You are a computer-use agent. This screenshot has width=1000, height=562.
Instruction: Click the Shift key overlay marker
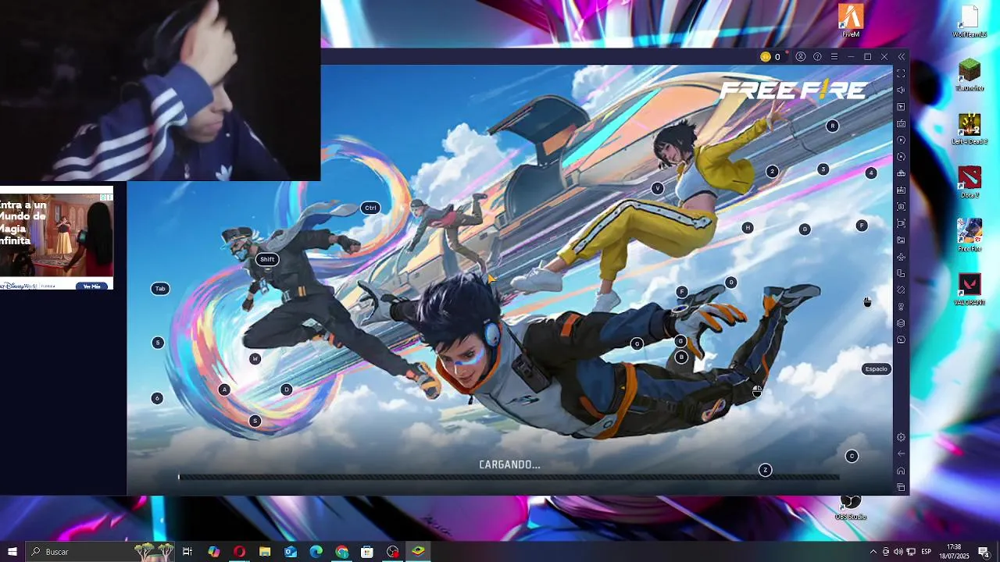(267, 259)
